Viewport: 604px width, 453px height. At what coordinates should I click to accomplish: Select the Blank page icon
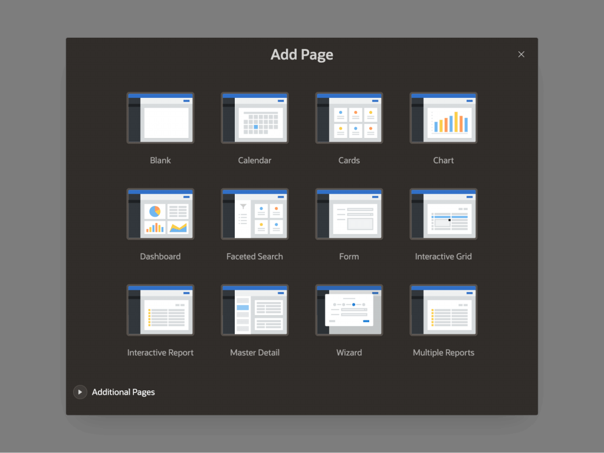[x=160, y=118]
